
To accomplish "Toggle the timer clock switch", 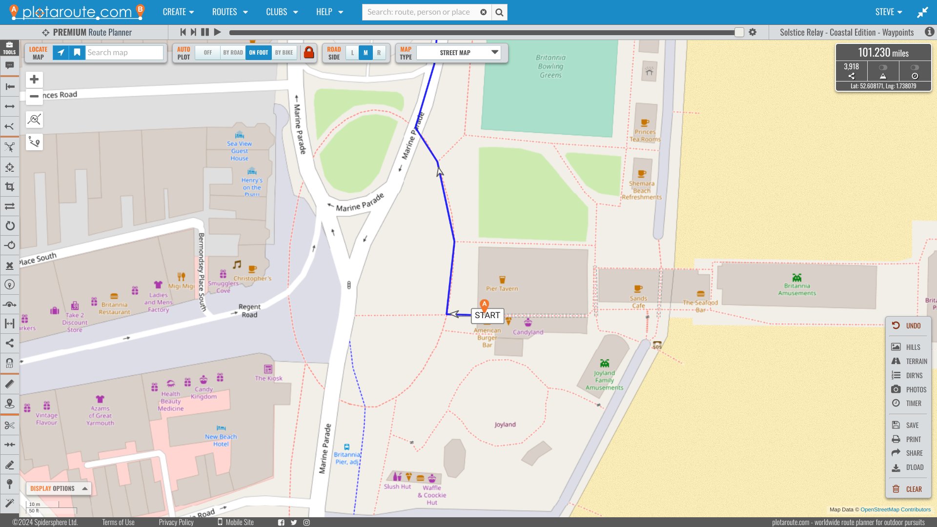I will tap(915, 67).
